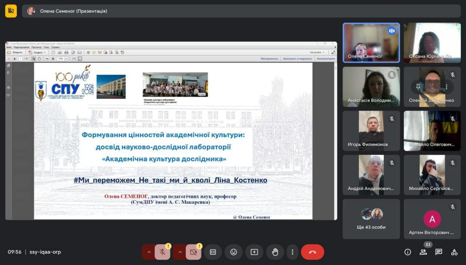Toggle closed captions (CC) button
Screen dimensions: 466x265
coord(213,252)
